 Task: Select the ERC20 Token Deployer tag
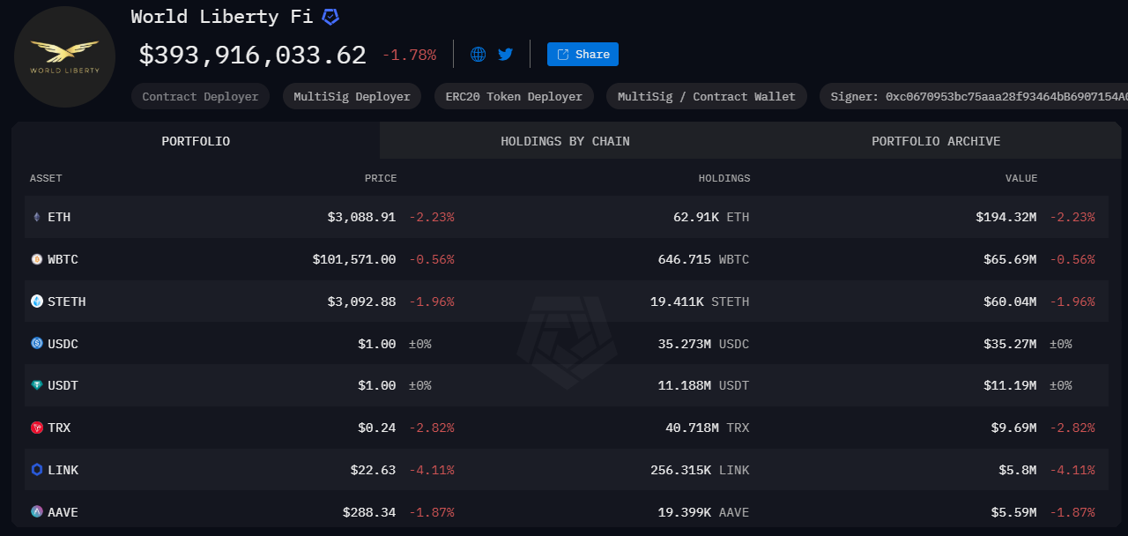514,96
